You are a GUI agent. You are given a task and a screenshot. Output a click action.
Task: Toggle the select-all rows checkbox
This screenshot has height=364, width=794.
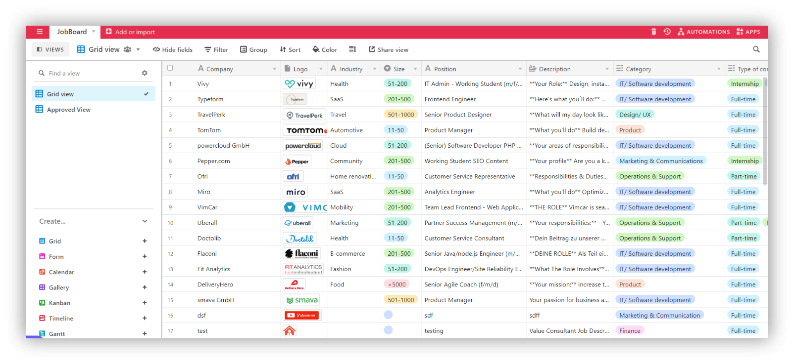tap(170, 68)
